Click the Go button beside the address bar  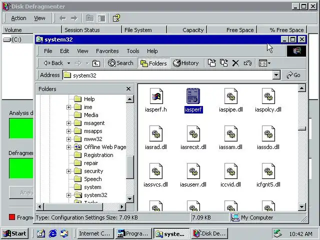tap(293, 75)
